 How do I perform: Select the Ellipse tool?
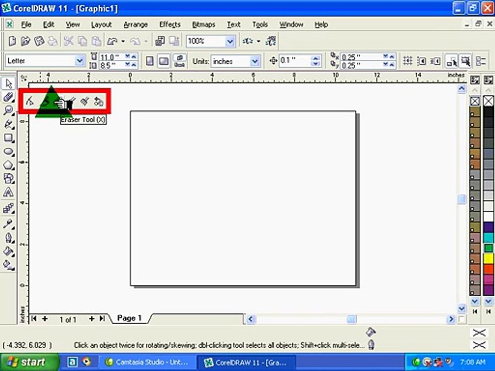9,151
